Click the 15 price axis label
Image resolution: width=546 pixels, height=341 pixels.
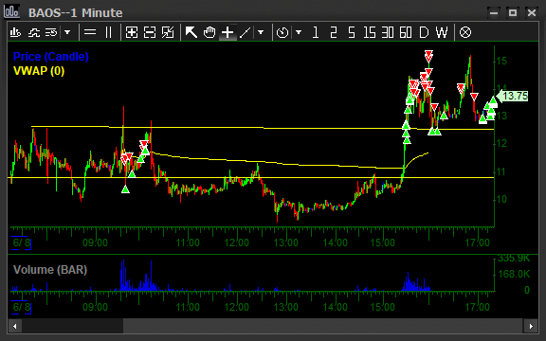coord(501,61)
